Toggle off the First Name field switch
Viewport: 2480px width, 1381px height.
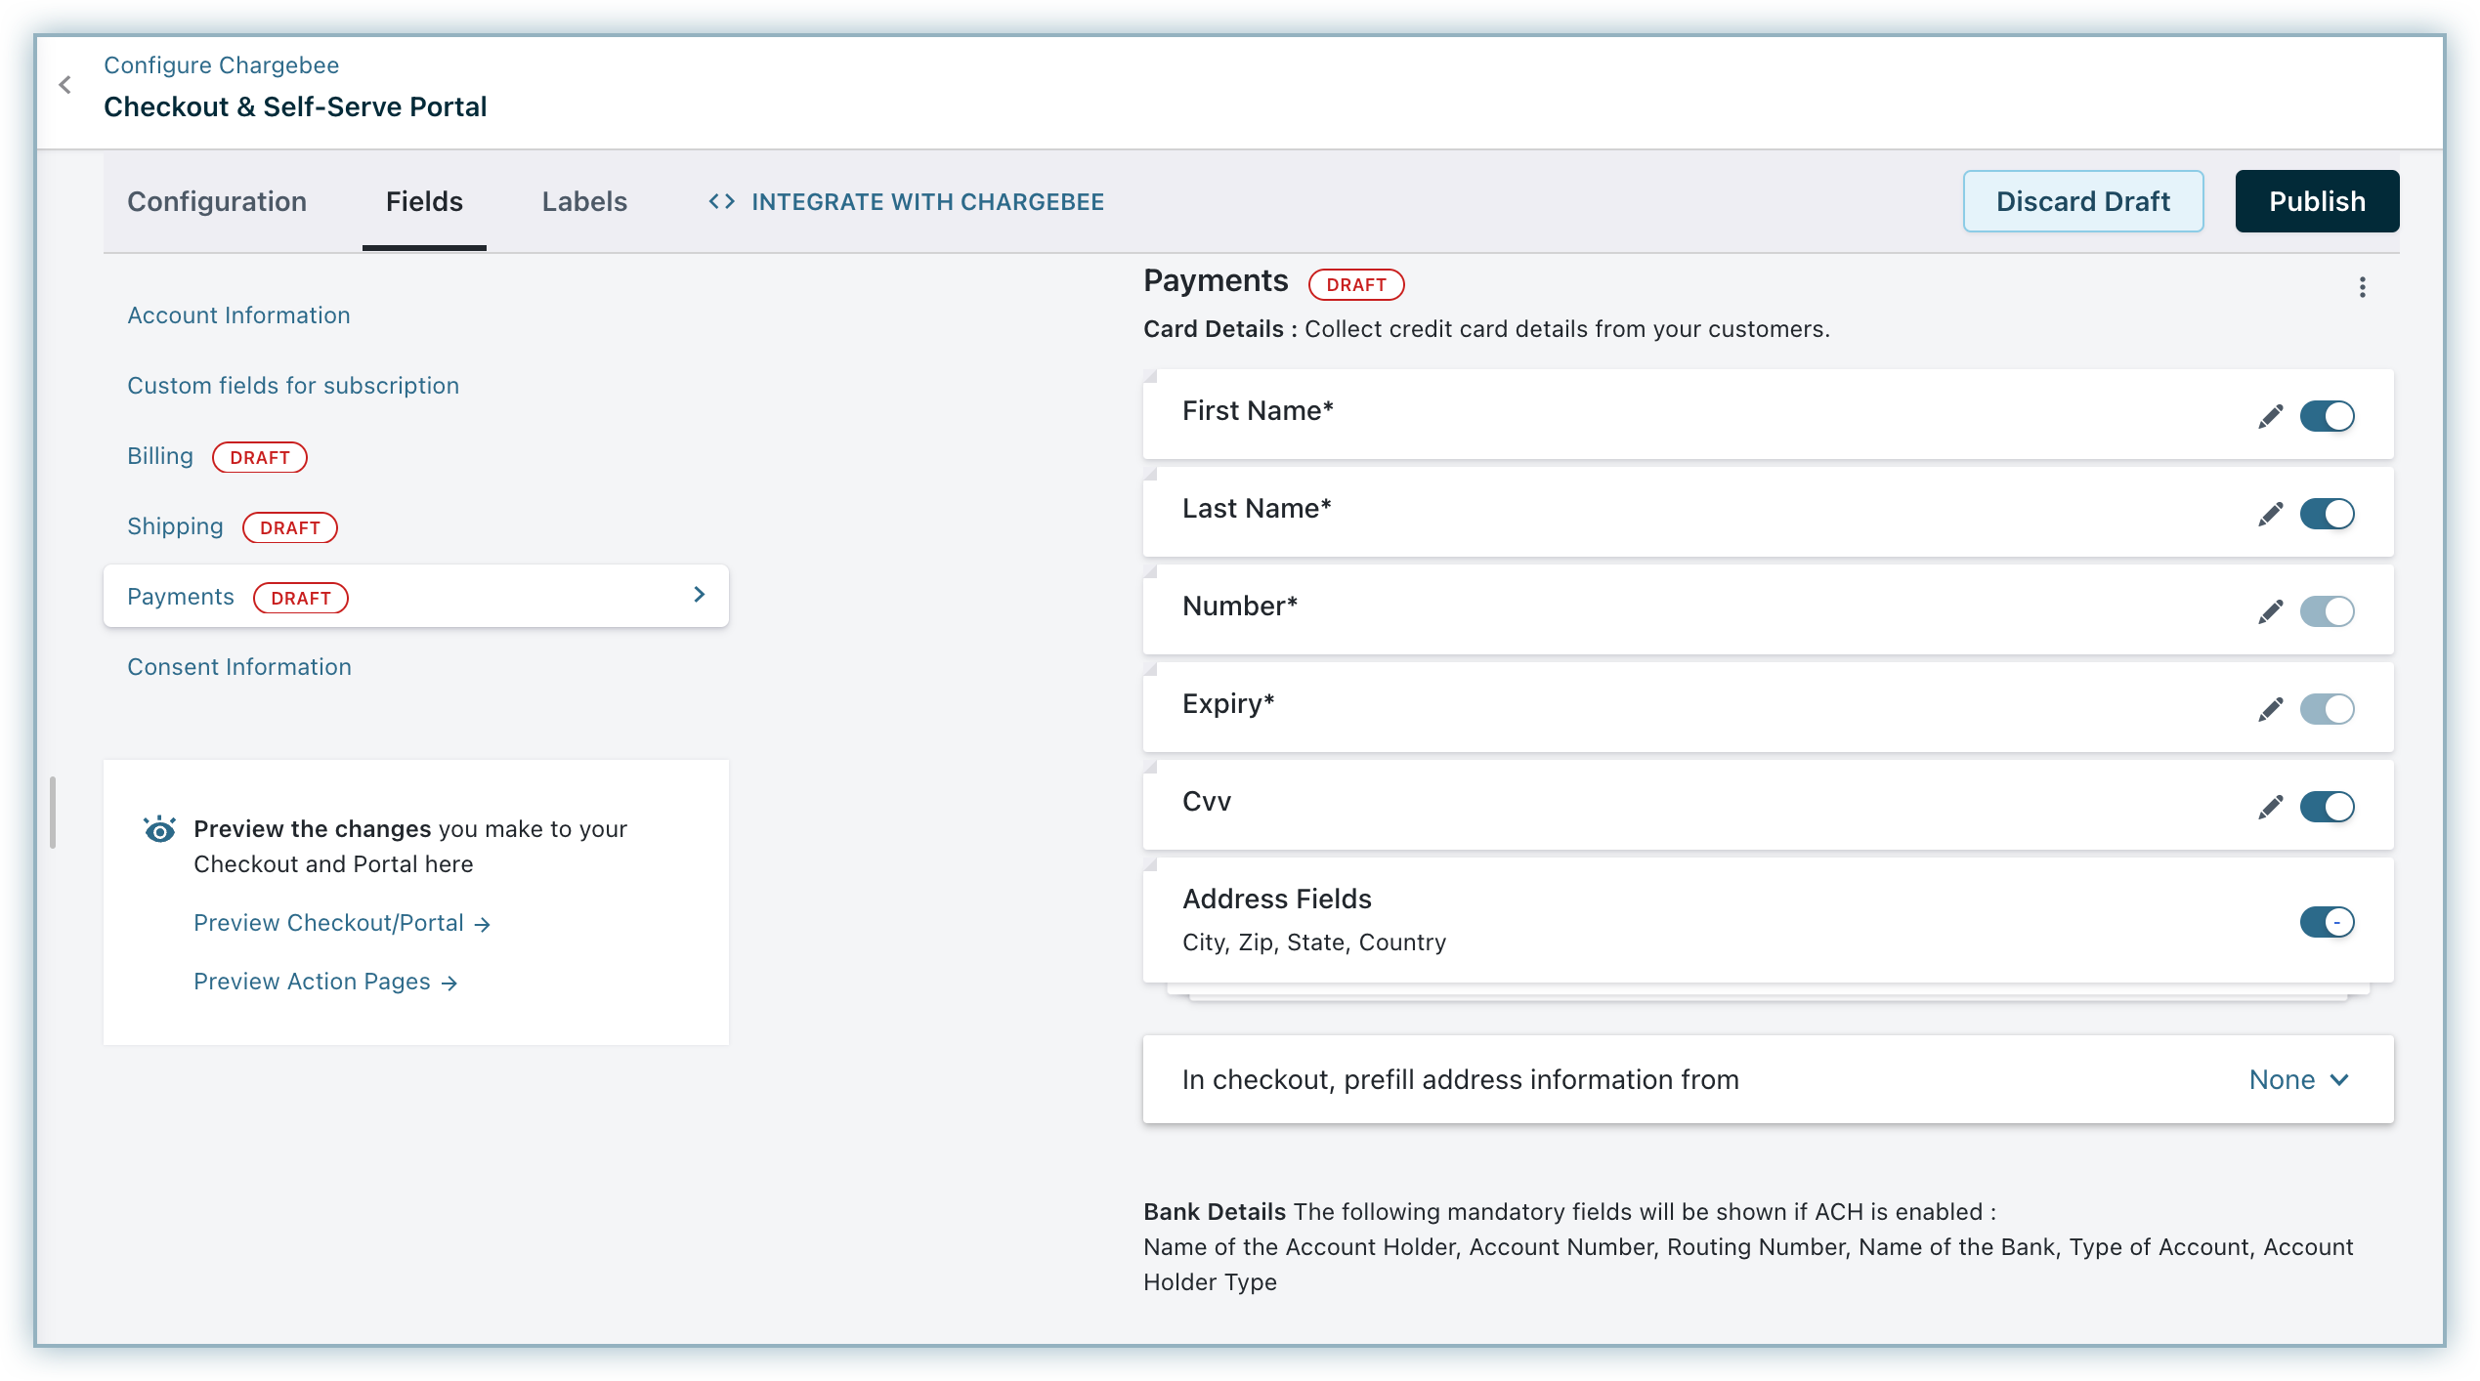[2327, 416]
